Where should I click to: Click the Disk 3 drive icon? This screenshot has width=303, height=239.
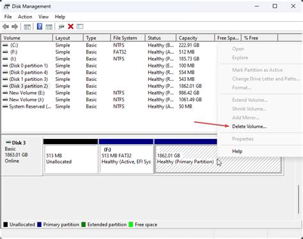click(8, 142)
